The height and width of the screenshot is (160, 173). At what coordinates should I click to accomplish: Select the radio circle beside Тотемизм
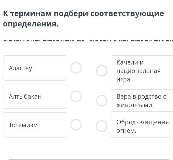coord(76,125)
